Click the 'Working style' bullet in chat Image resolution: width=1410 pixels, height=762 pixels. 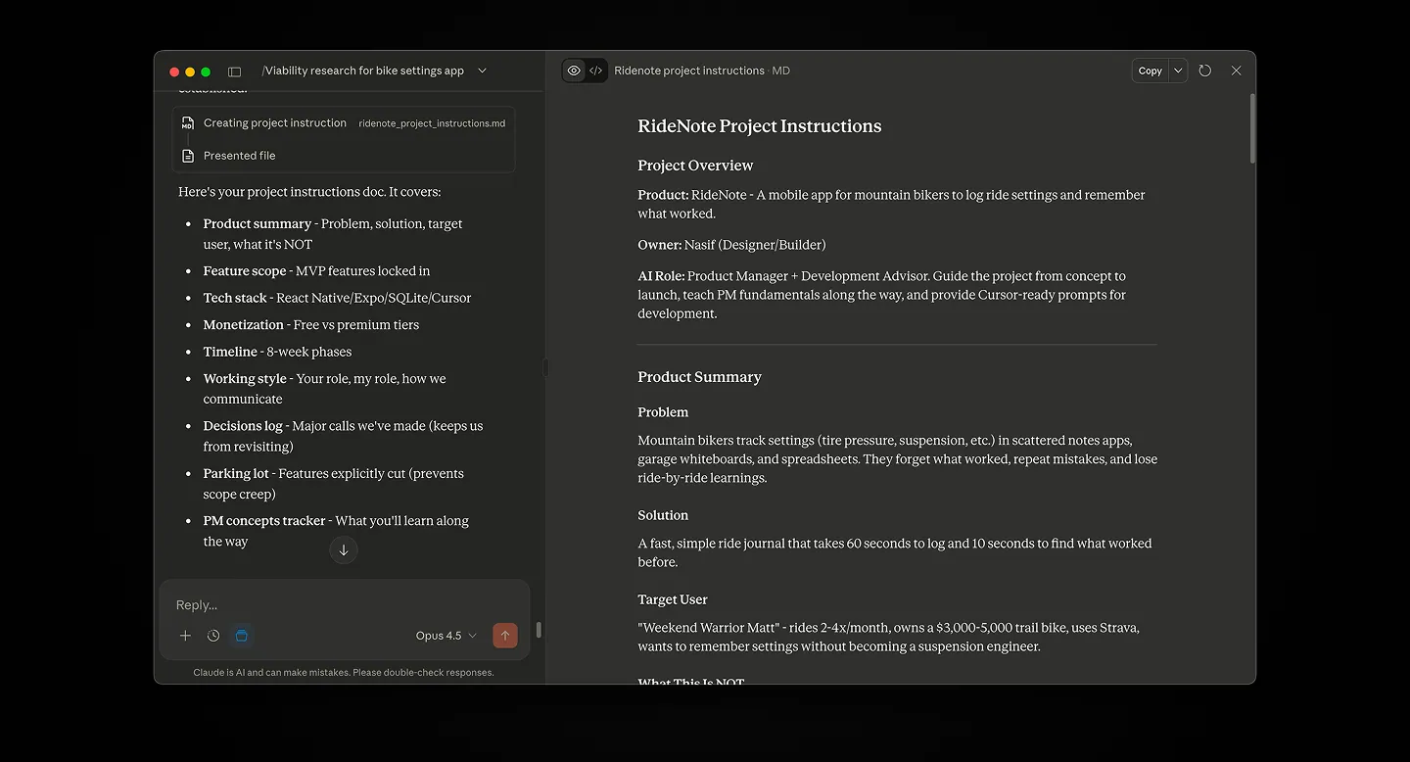tap(324, 389)
